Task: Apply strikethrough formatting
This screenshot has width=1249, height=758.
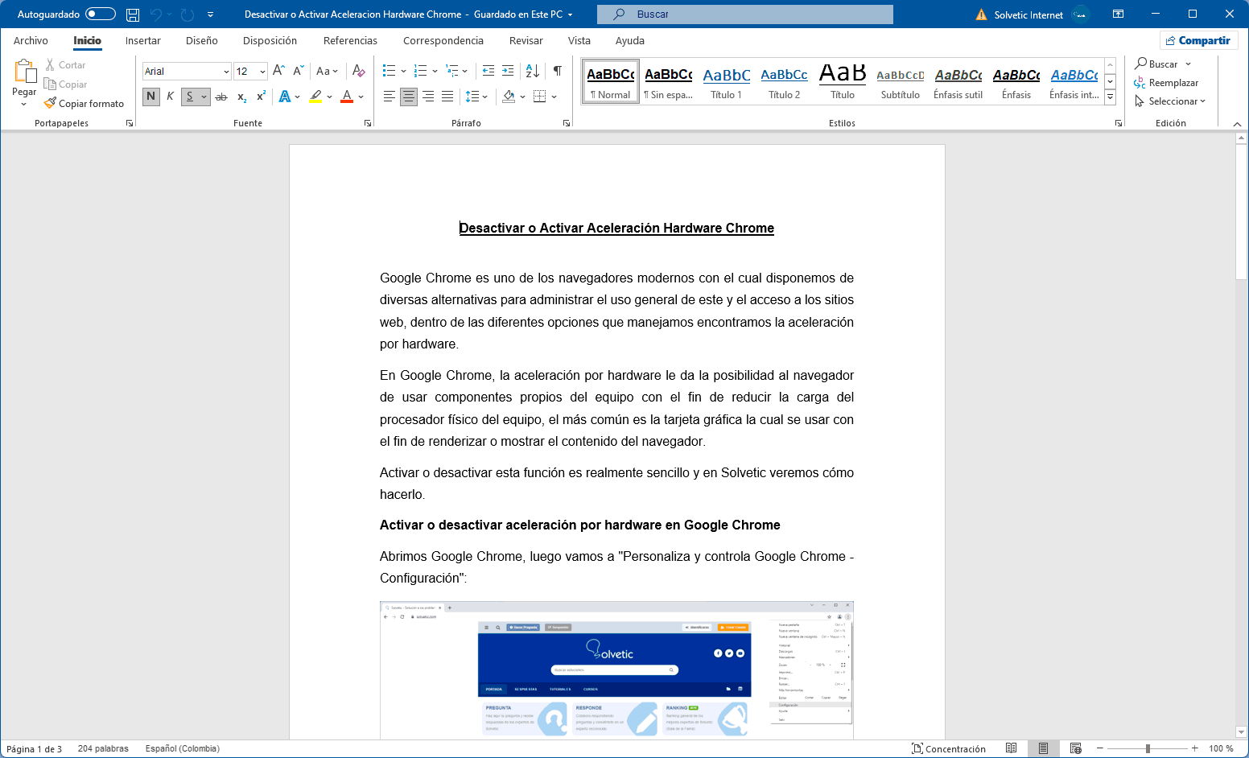Action: (221, 97)
